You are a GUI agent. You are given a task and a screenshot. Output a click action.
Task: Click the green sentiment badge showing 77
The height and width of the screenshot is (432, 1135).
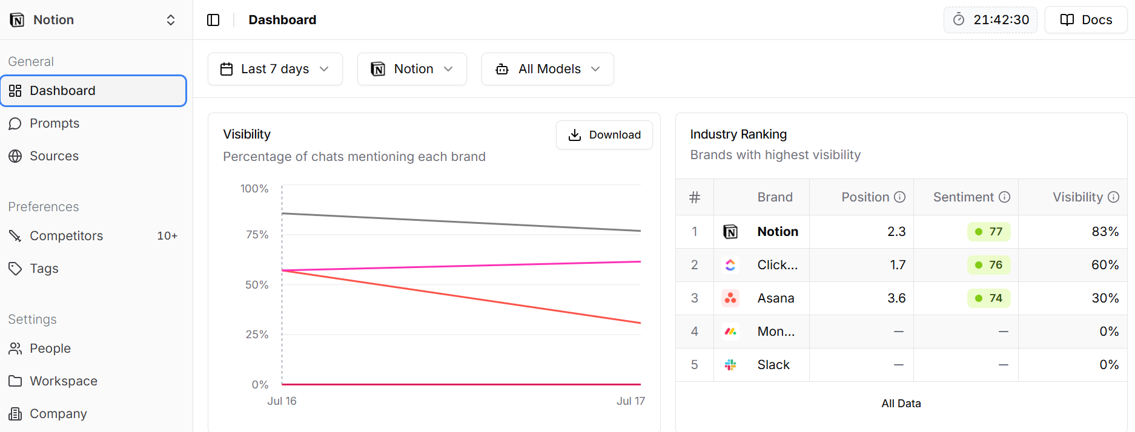click(988, 232)
